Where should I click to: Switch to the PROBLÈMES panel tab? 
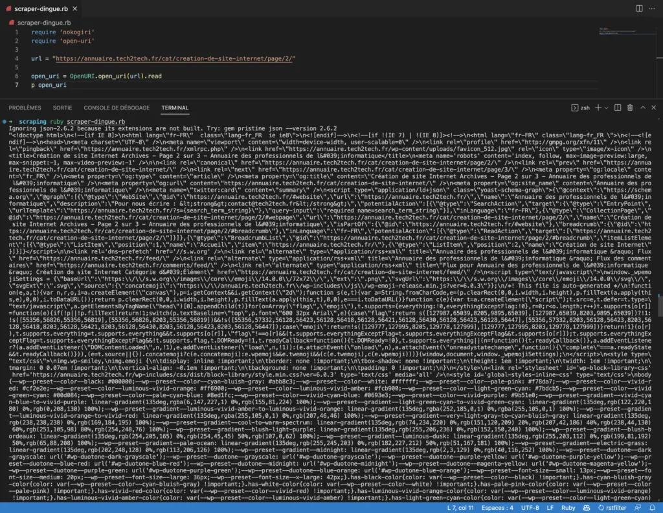25,108
